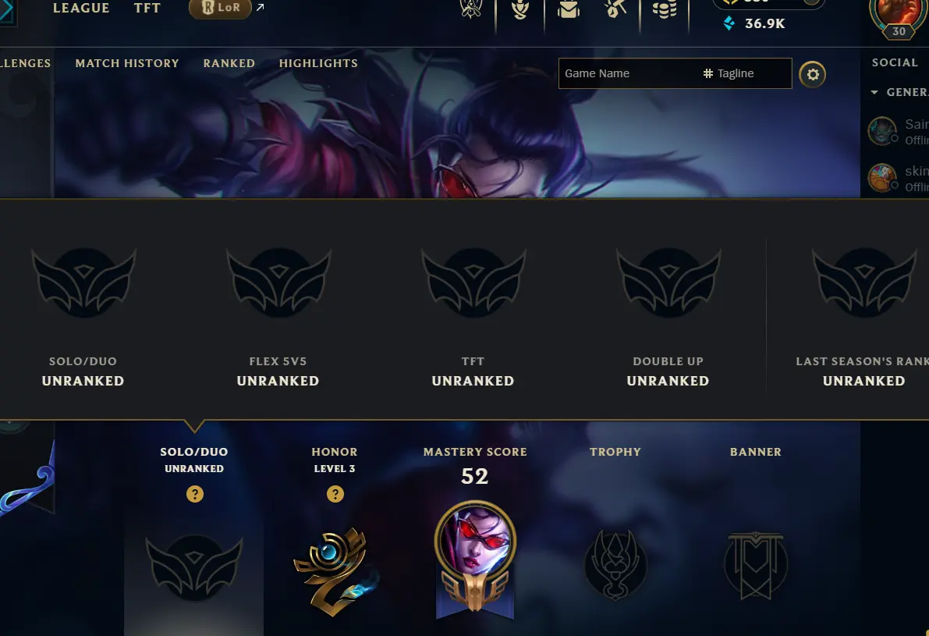Click the Honor Level 3 emblem

[x=335, y=571]
